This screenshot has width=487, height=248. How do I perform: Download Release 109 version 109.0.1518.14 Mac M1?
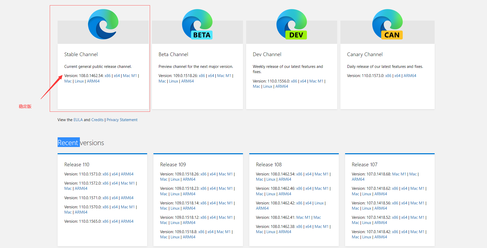[226, 203]
